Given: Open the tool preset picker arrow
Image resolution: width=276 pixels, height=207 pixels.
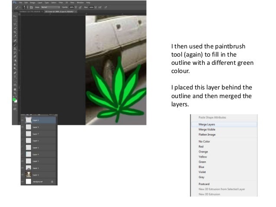Looking at the screenshot, I should pyautogui.click(x=20, y=7).
